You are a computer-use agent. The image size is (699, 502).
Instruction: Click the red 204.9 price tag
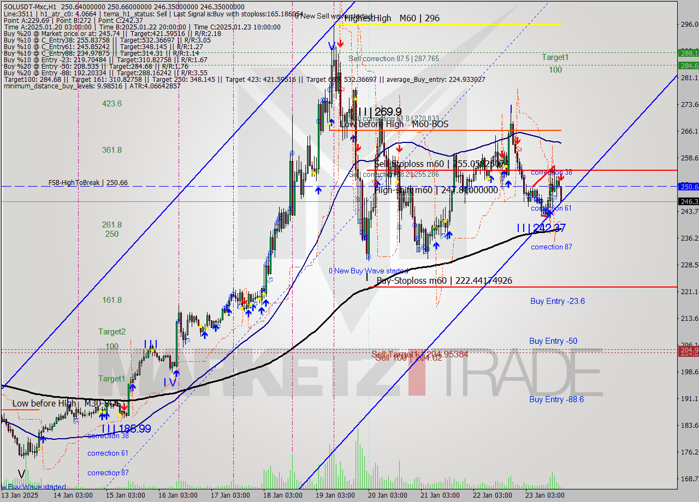[688, 350]
